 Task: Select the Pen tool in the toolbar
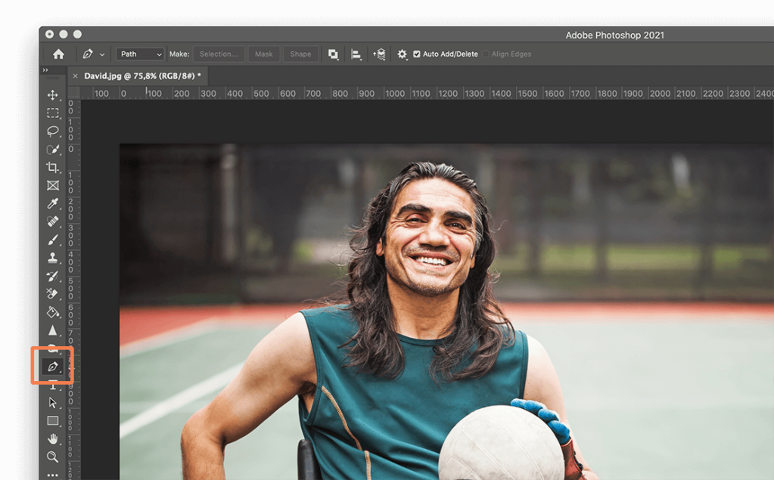point(53,367)
